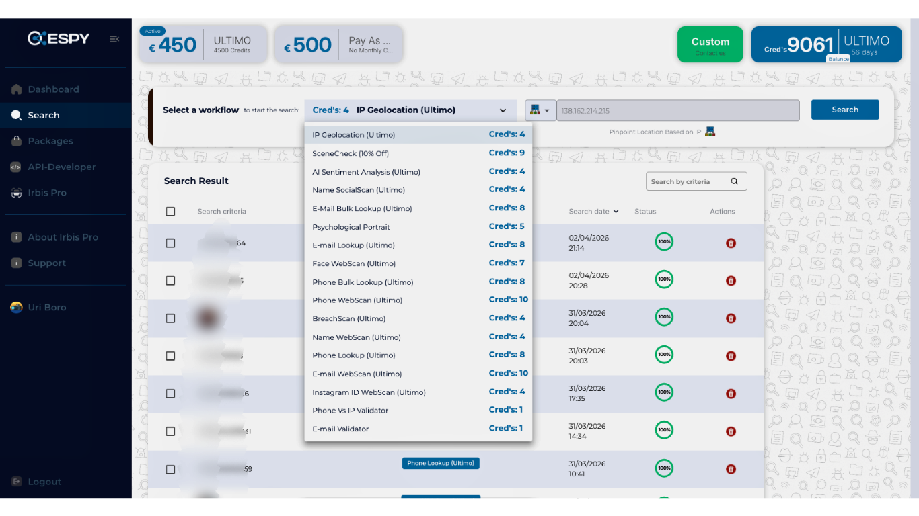The height and width of the screenshot is (516, 919).
Task: Click the Irbis Pro spy icon
Action: coord(16,193)
